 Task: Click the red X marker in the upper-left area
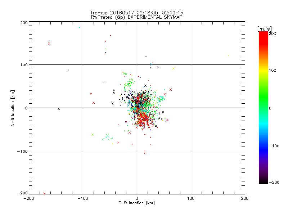pyautogui.click(x=49, y=44)
